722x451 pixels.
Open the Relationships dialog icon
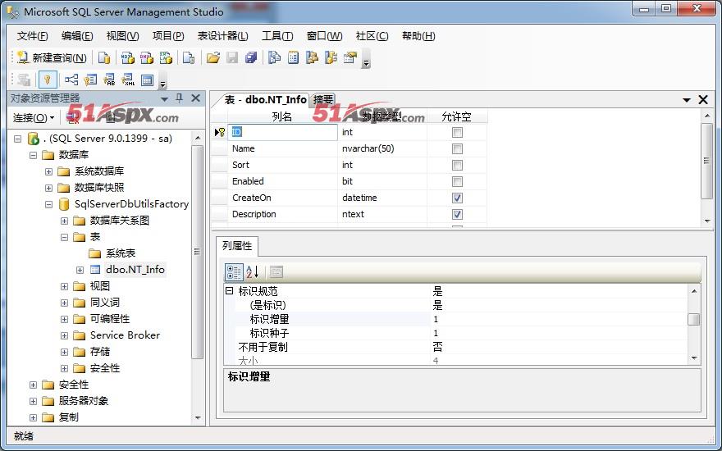click(x=71, y=80)
